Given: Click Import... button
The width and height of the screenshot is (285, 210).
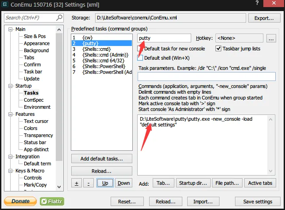Looking at the screenshot, I should (x=203, y=202).
